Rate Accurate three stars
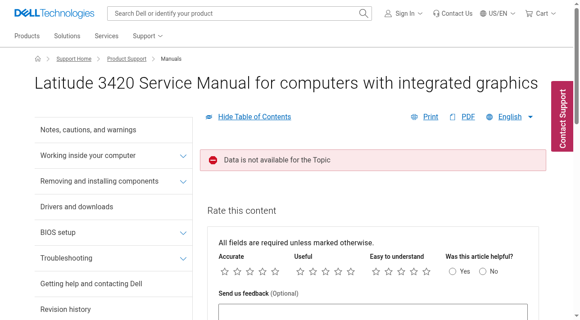Screen dimensions: 580x320 [x=250, y=271]
